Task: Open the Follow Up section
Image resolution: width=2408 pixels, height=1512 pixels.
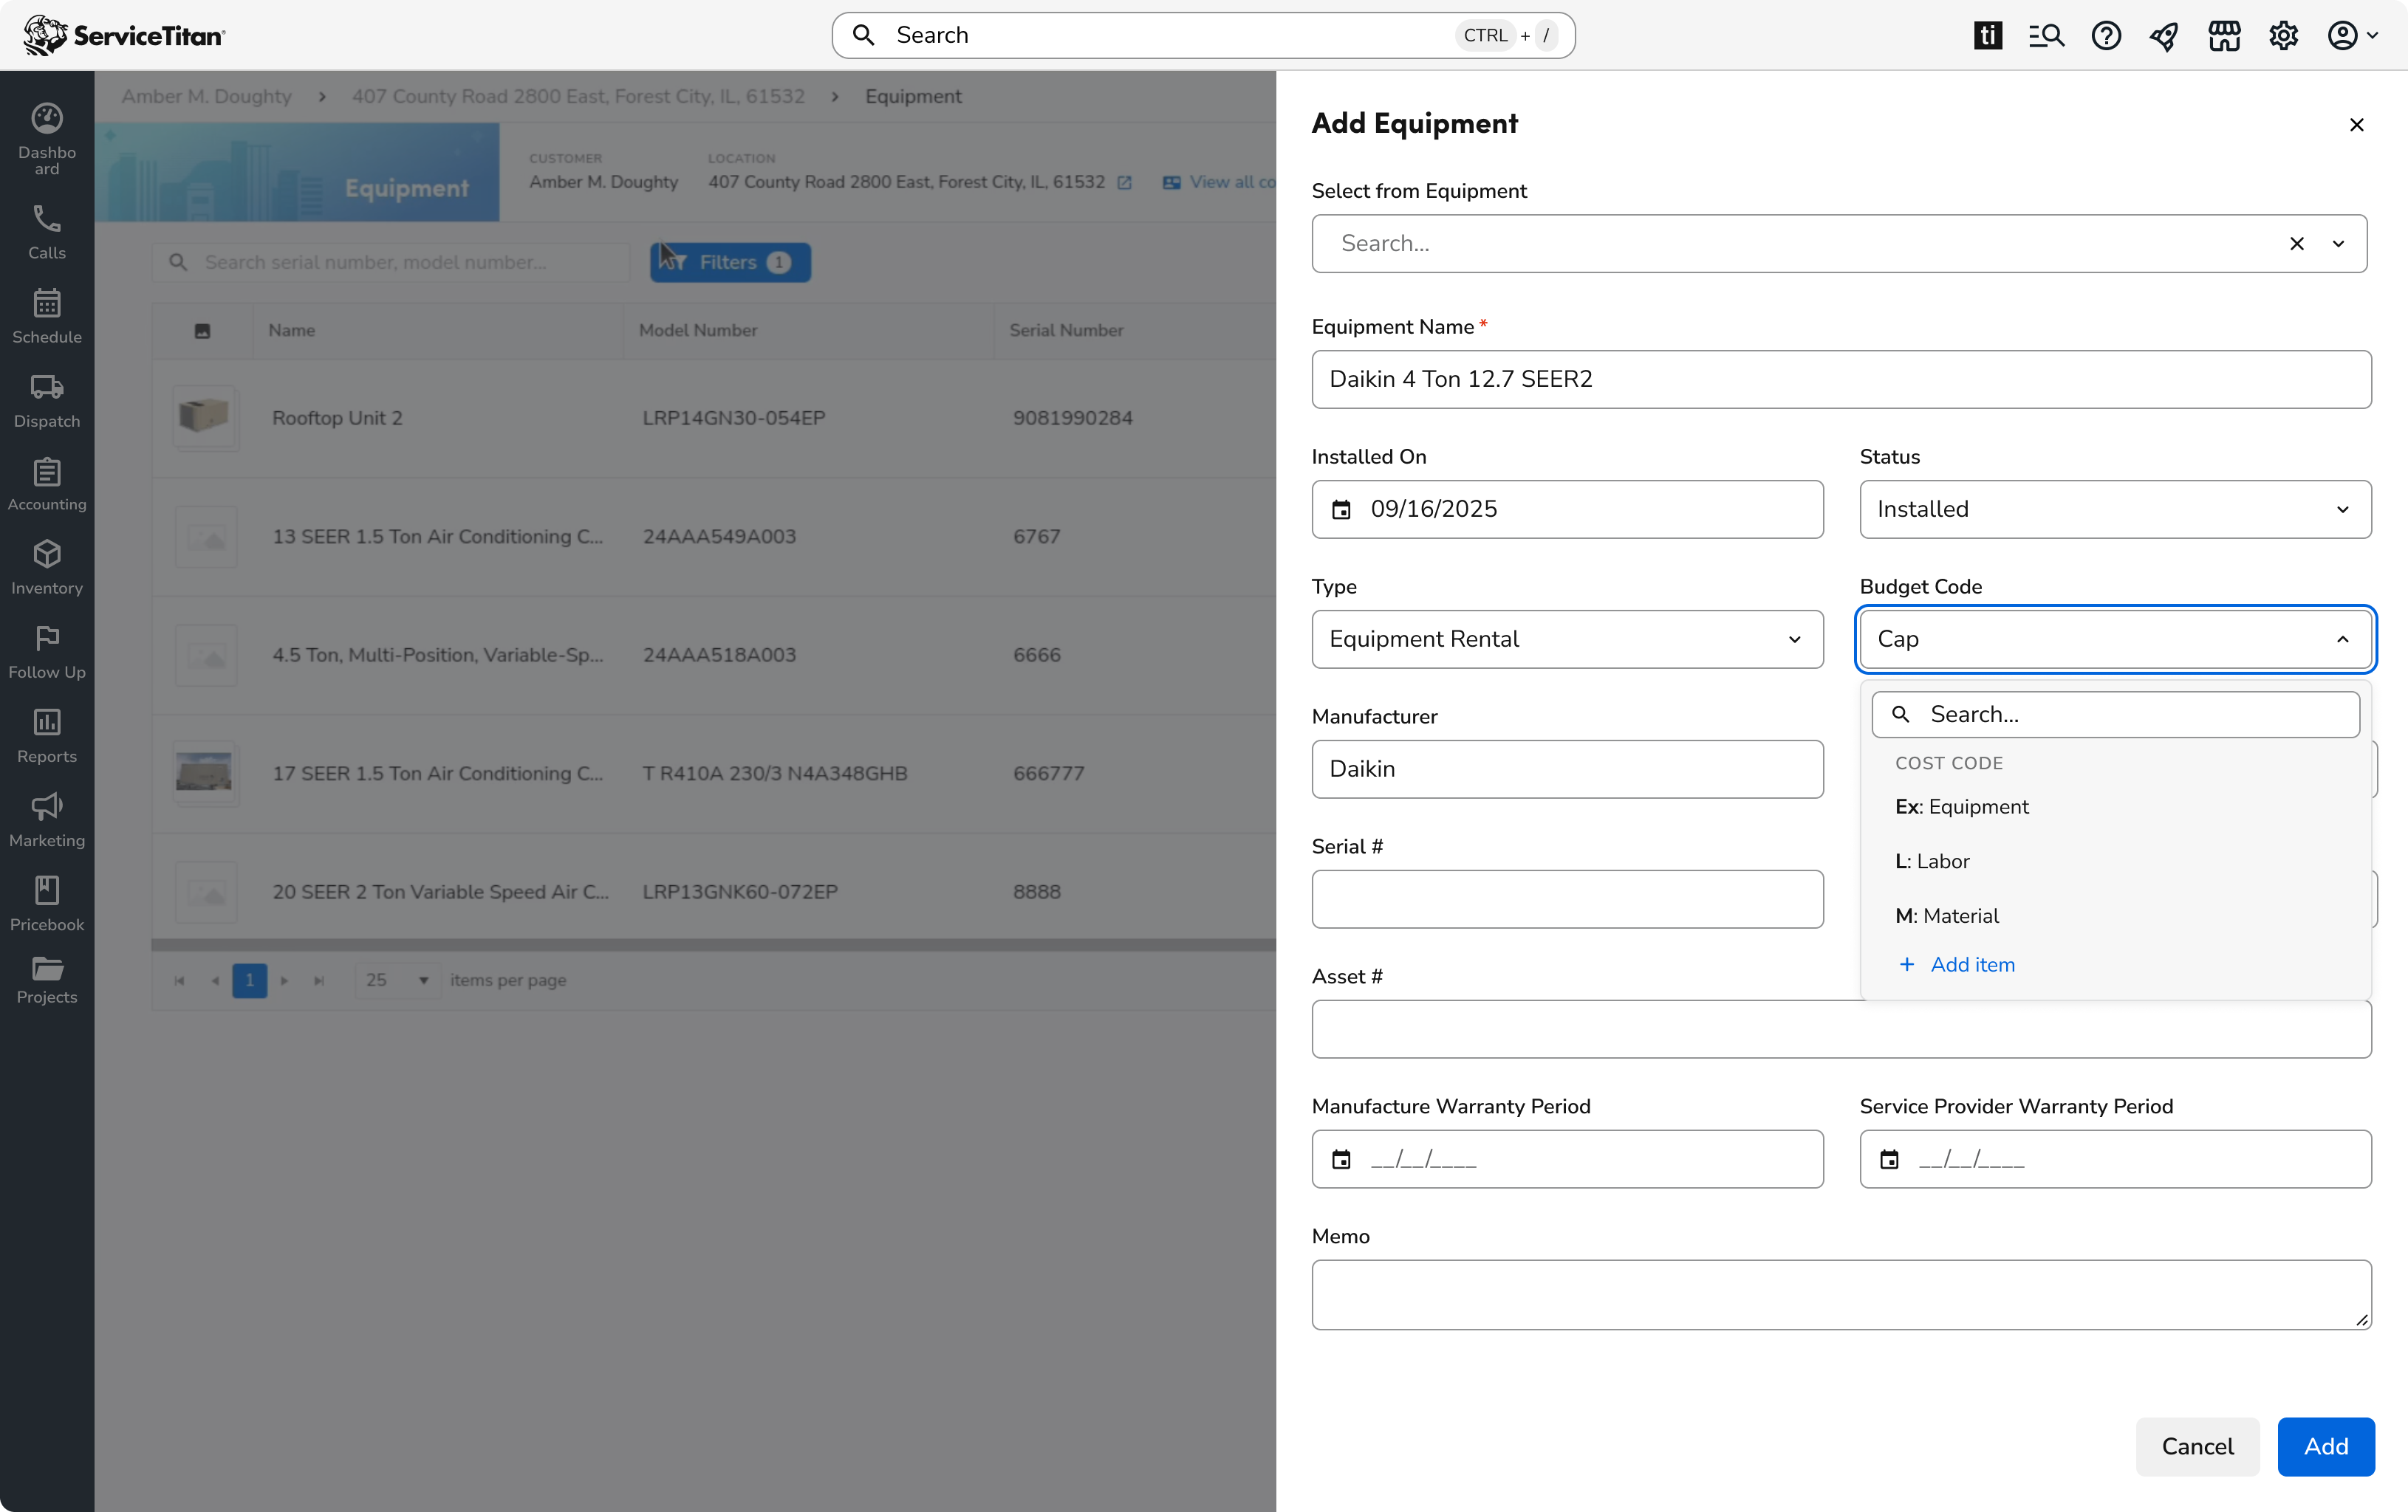Action: [47, 652]
